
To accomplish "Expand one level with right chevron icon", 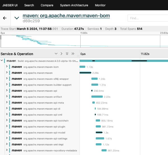I will [61, 54].
